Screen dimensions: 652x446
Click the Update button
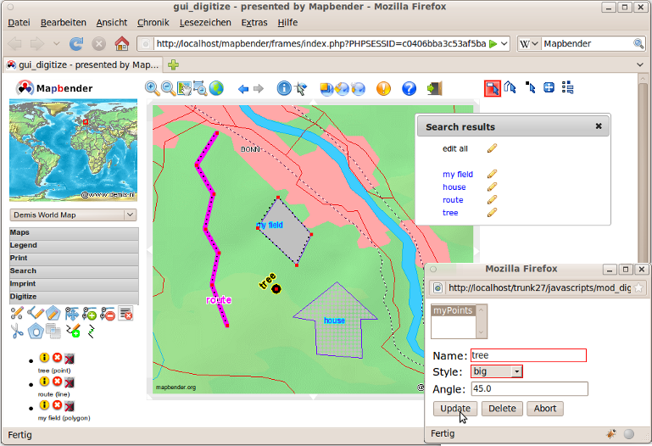tap(455, 409)
